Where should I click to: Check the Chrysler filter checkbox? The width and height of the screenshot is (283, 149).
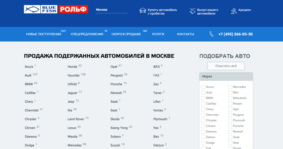click(203, 120)
